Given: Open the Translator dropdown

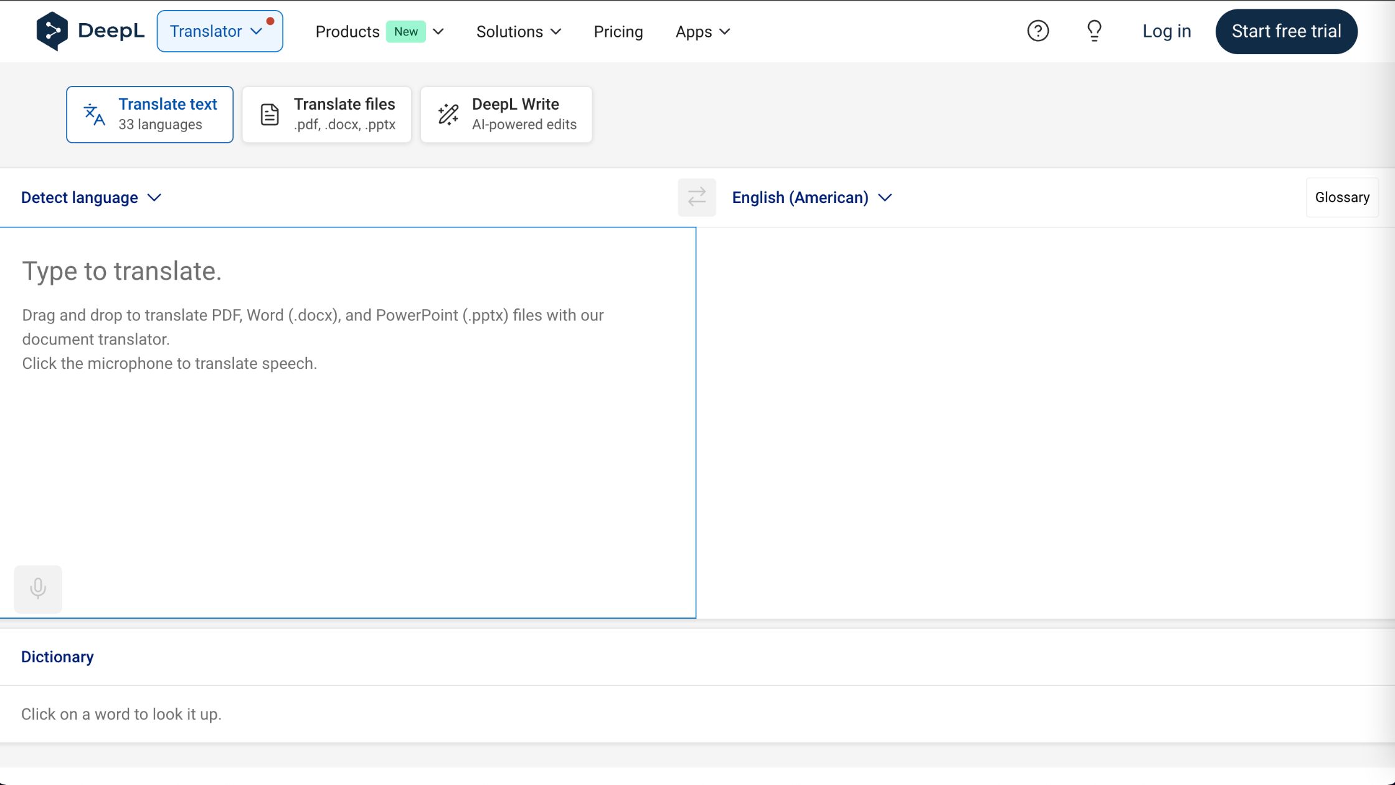Looking at the screenshot, I should [220, 31].
